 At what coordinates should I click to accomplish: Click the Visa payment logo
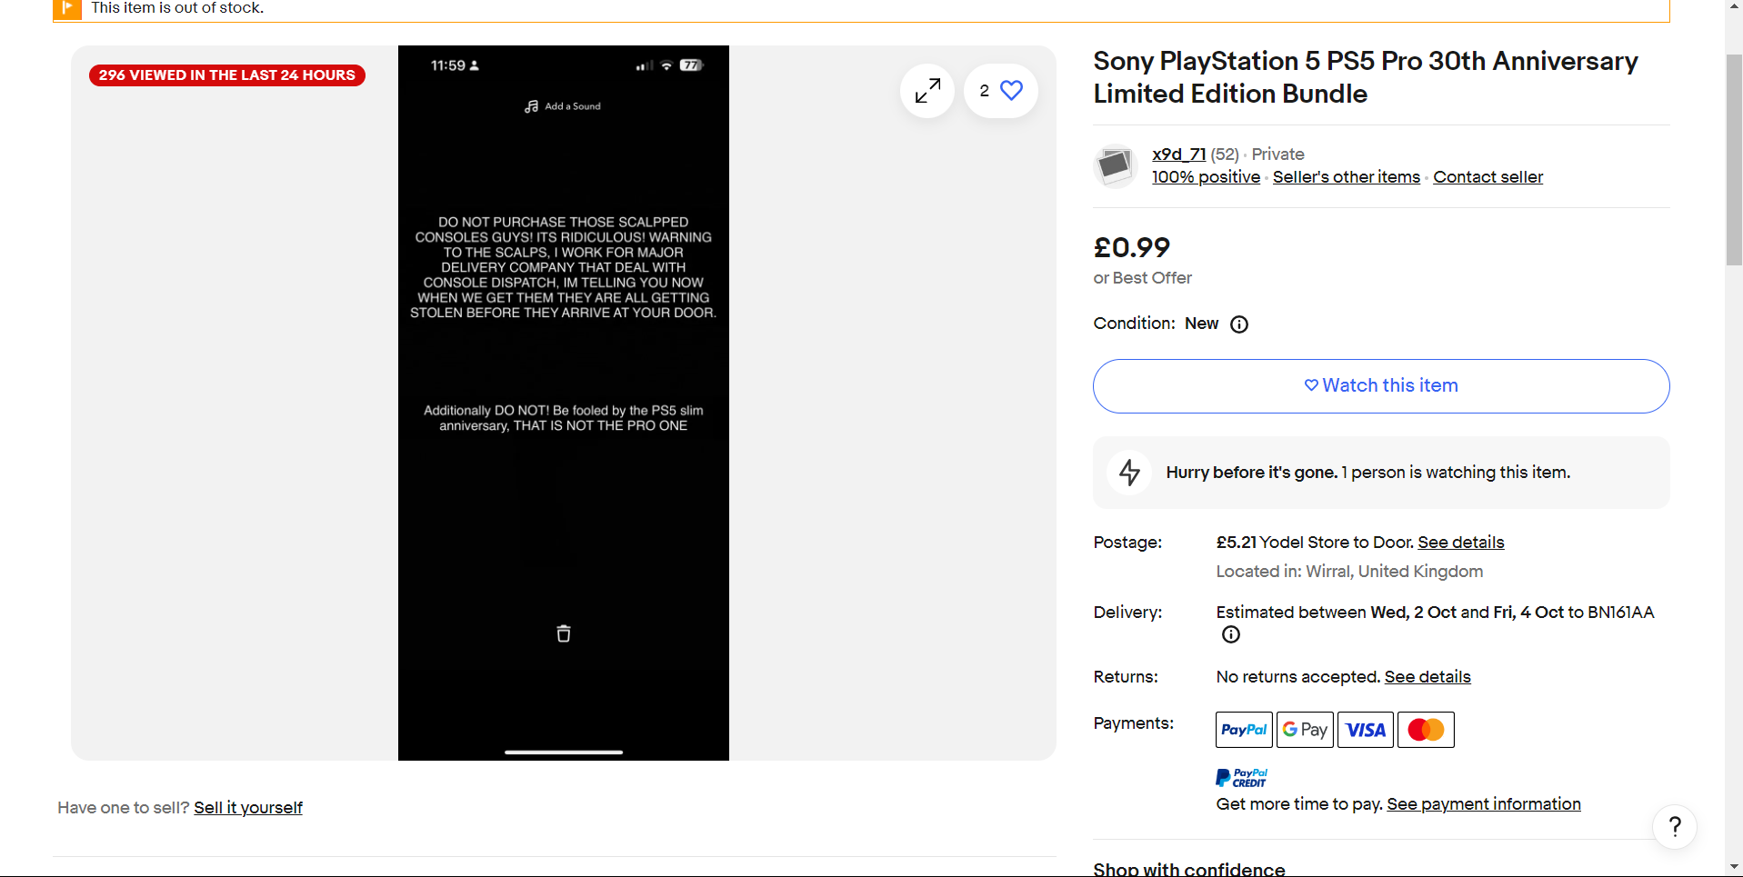pyautogui.click(x=1366, y=730)
